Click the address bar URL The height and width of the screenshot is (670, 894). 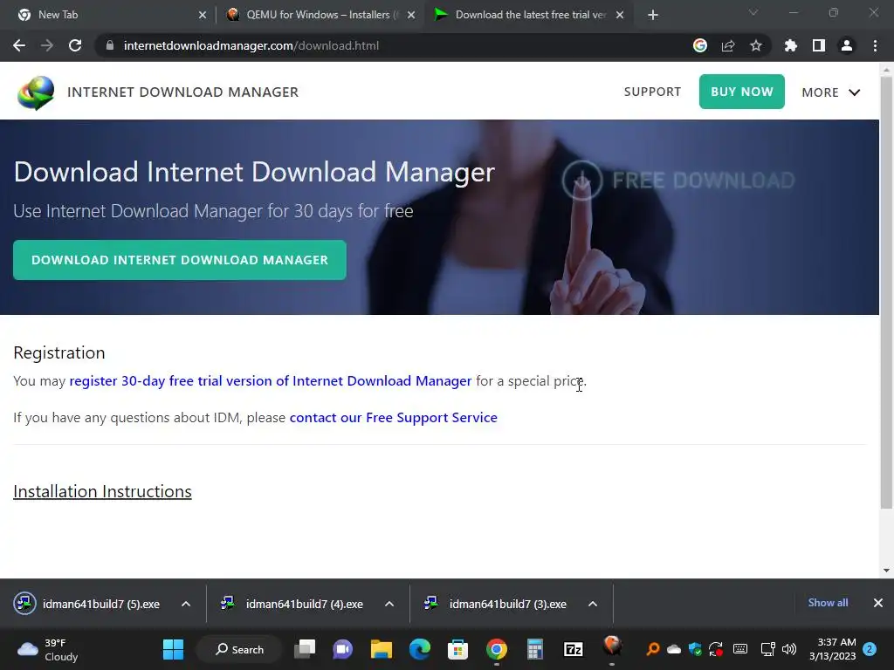coord(251,45)
